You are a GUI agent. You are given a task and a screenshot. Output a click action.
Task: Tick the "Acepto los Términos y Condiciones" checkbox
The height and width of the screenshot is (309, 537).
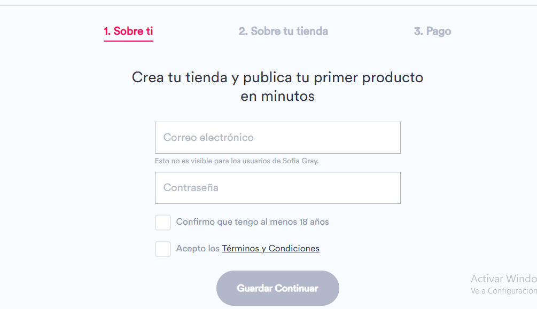tap(162, 249)
